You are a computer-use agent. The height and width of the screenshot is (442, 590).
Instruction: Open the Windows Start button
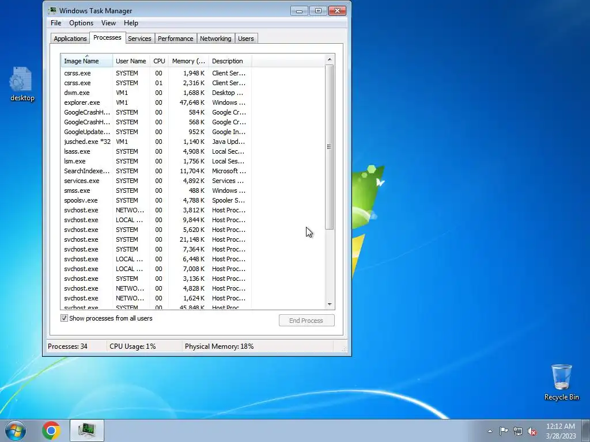pos(15,430)
